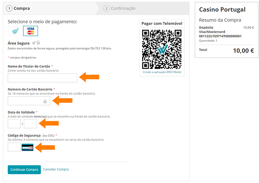Viewport: 259px width, 183px height.
Task: Select MEO Wallet payment method icon
Action: tap(15, 31)
